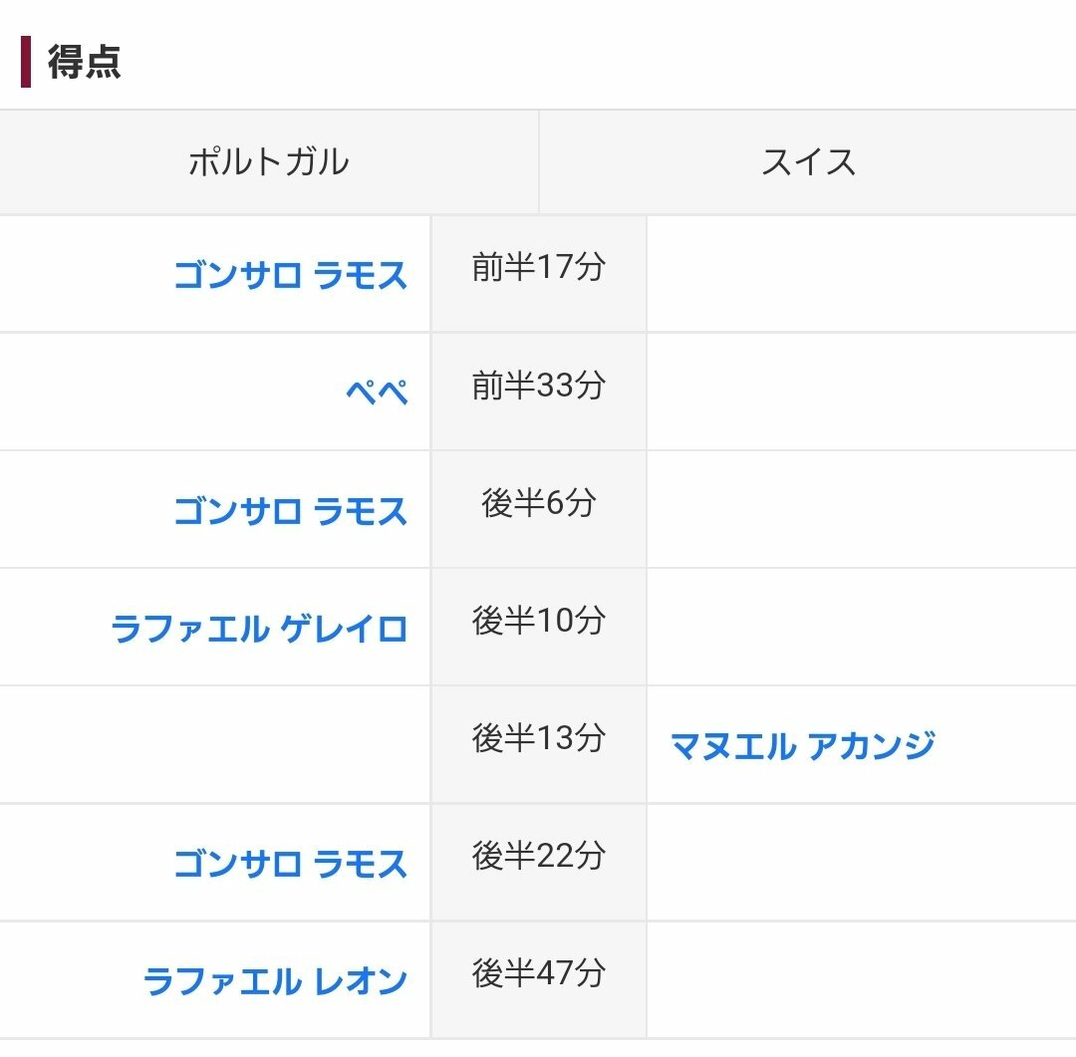This screenshot has height=1057, width=1076.
Task: Open the ラファエル ゲレイロ player link
Action: pyautogui.click(x=260, y=629)
